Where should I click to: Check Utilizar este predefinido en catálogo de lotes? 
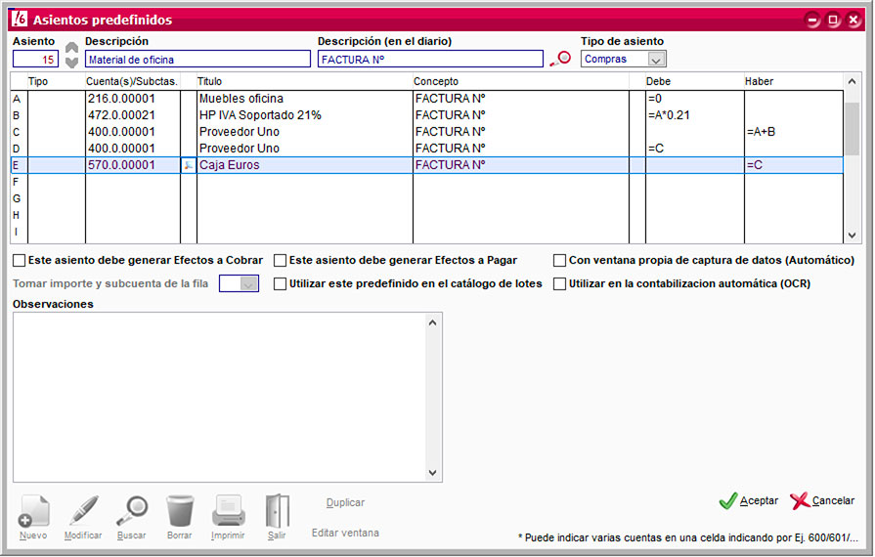click(281, 283)
